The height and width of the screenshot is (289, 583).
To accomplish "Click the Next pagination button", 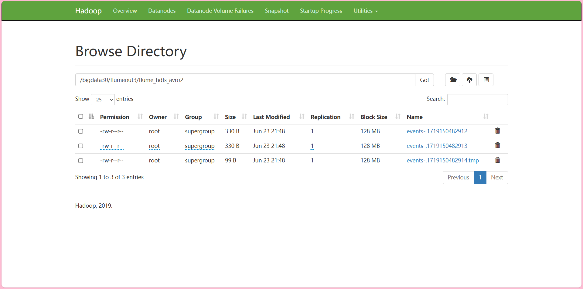I will [497, 177].
